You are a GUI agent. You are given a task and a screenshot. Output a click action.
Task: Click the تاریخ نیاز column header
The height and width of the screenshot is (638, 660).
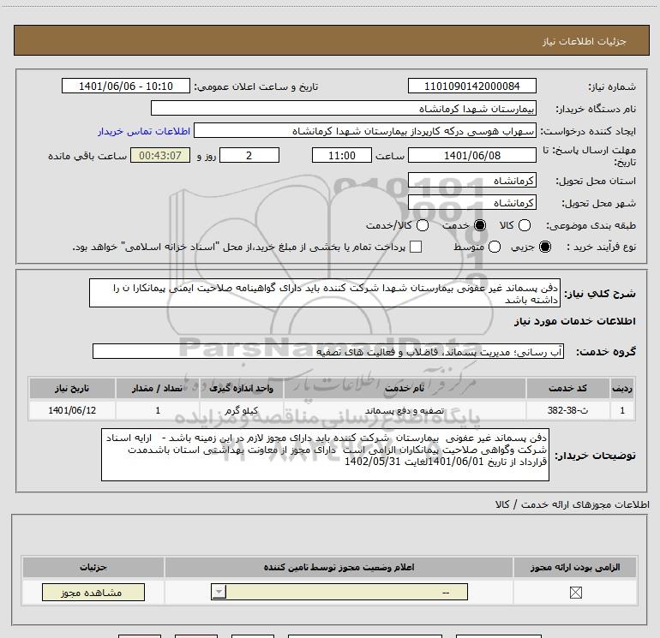pyautogui.click(x=72, y=388)
